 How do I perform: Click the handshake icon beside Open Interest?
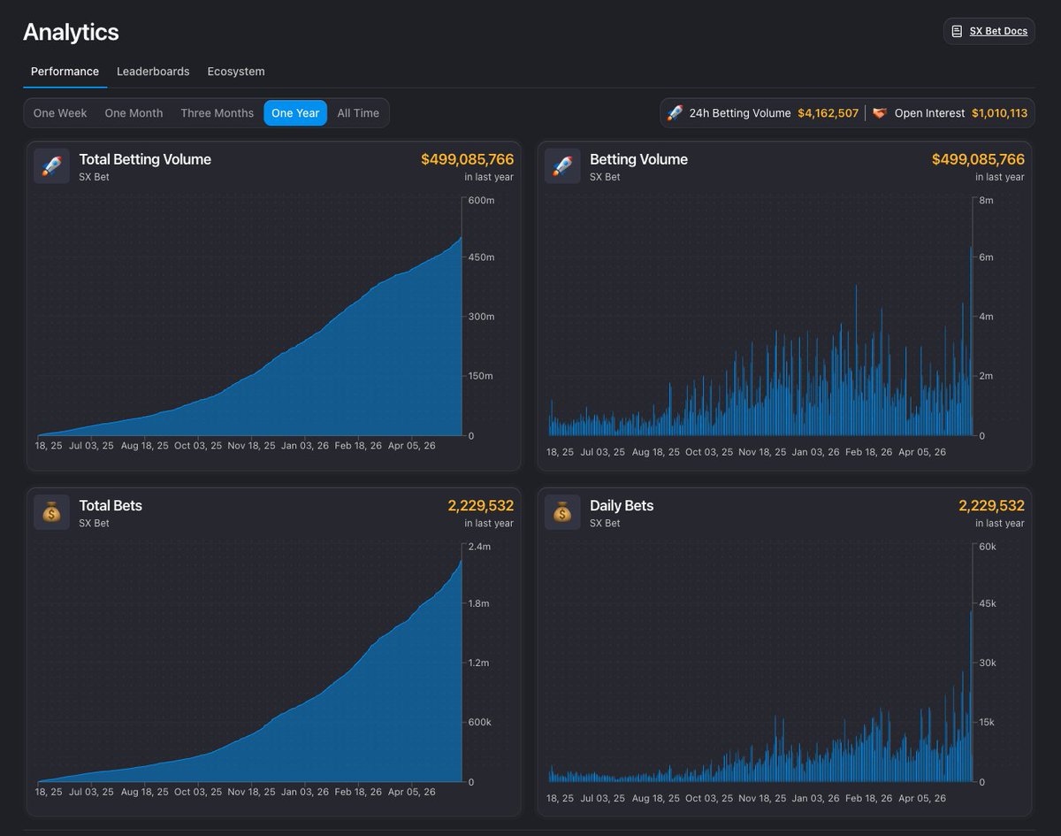880,113
